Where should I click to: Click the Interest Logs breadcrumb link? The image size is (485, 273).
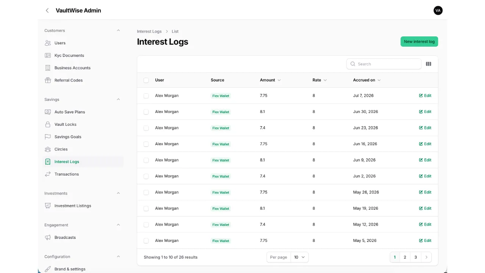(x=149, y=31)
